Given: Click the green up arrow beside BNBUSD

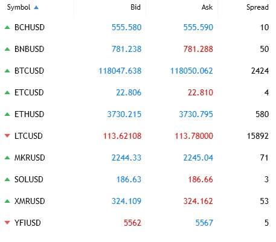Looking at the screenshot, I should coord(7,49).
